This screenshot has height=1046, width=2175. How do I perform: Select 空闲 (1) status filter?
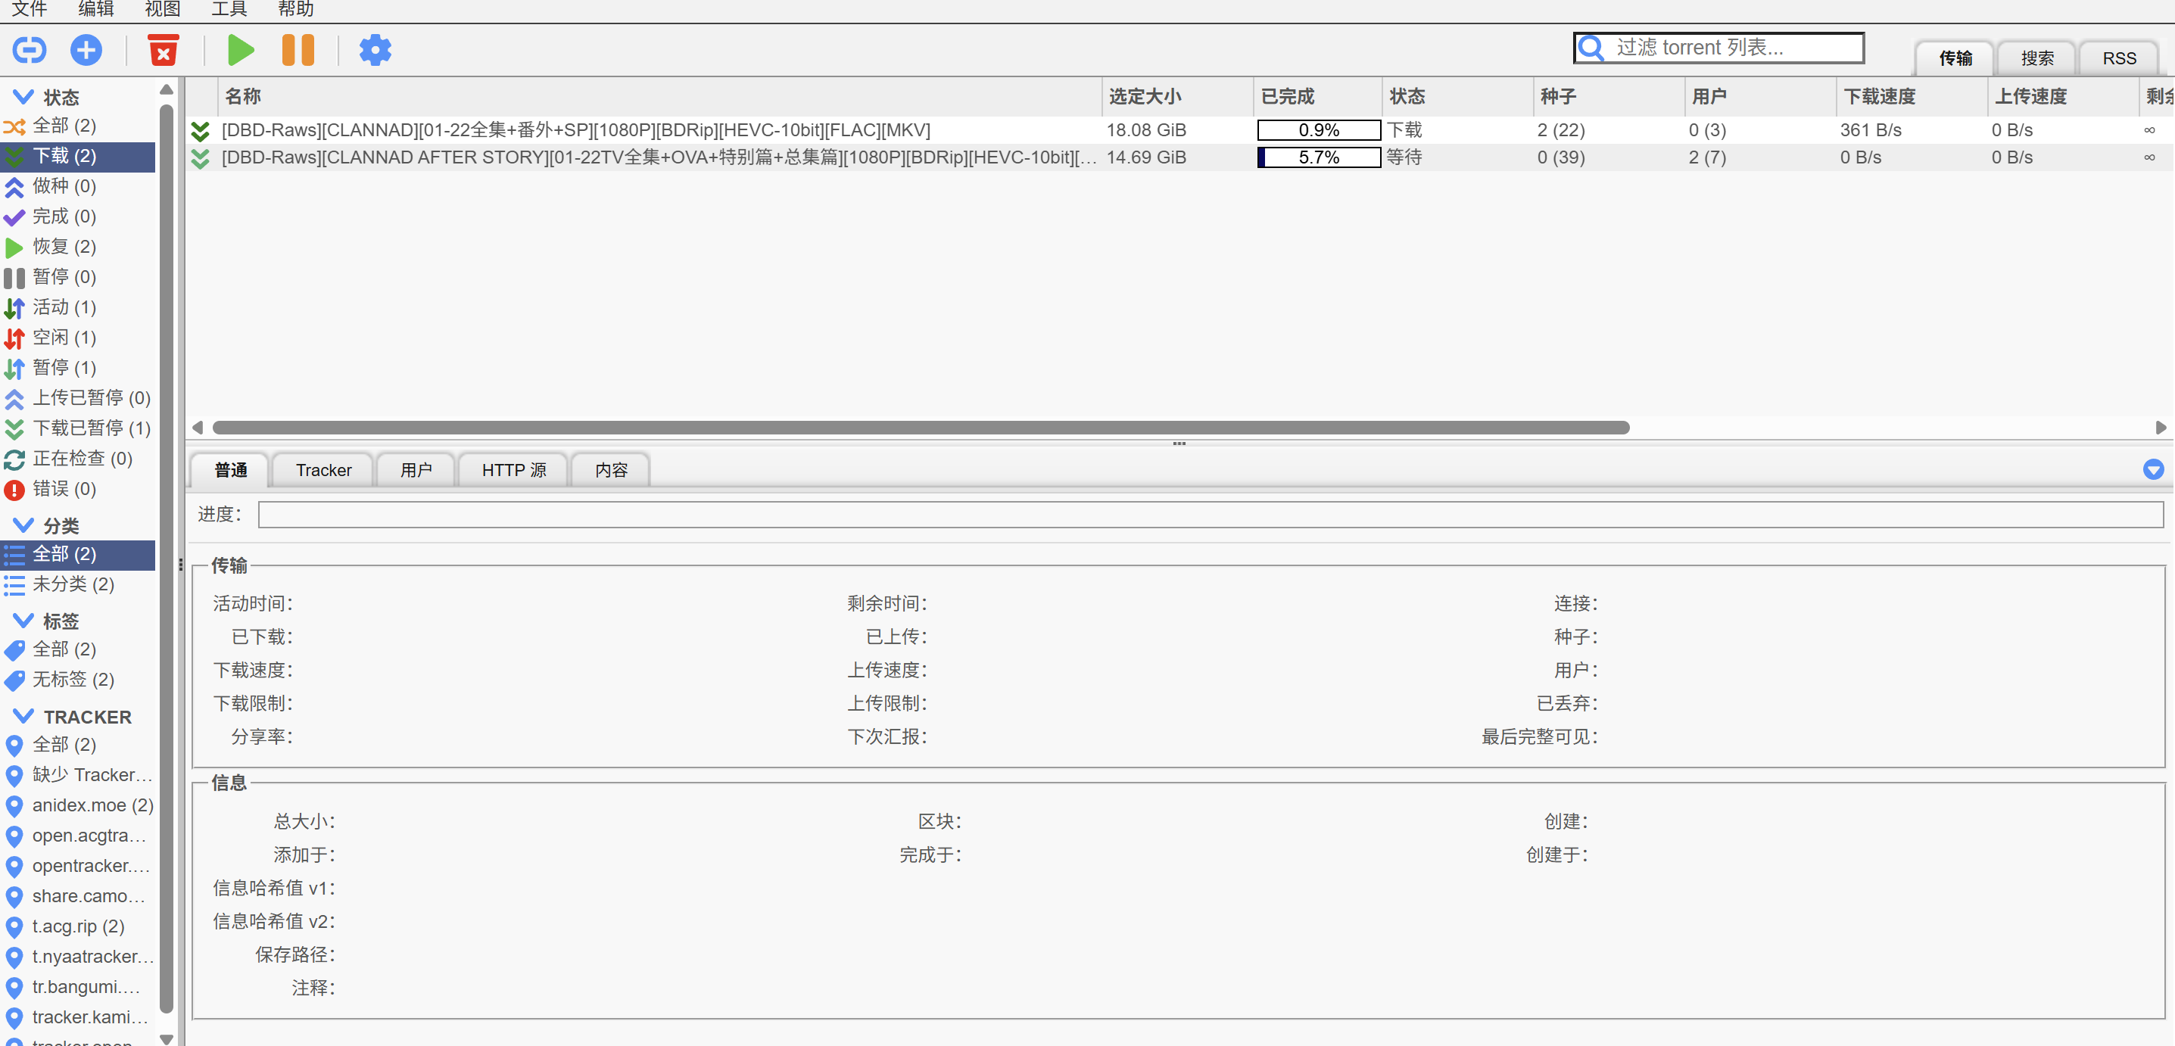click(78, 338)
